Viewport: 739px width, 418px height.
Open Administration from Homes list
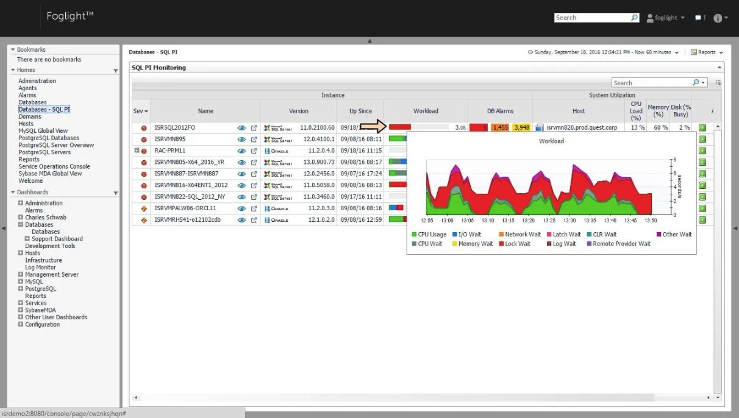pos(37,81)
